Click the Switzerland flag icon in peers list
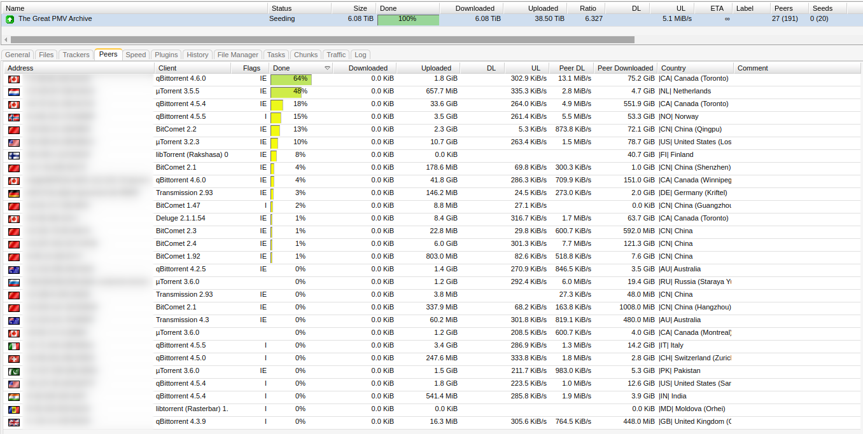 pyautogui.click(x=13, y=358)
